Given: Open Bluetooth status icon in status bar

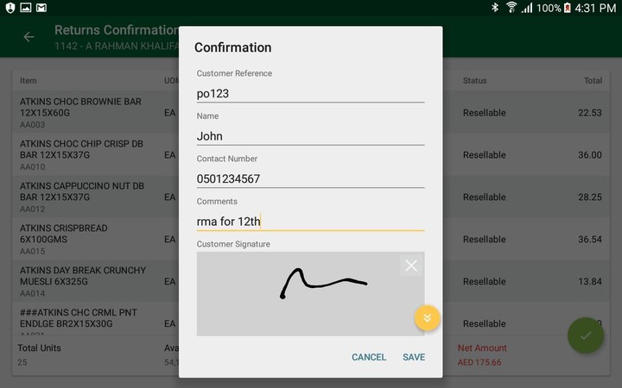Looking at the screenshot, I should (495, 8).
